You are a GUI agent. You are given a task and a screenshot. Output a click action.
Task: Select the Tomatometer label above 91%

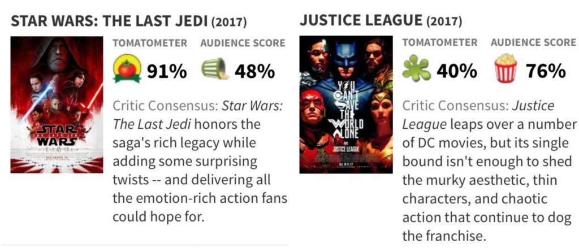[150, 43]
